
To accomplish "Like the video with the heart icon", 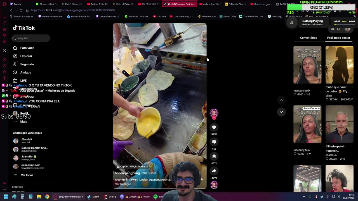I will point(214,127).
